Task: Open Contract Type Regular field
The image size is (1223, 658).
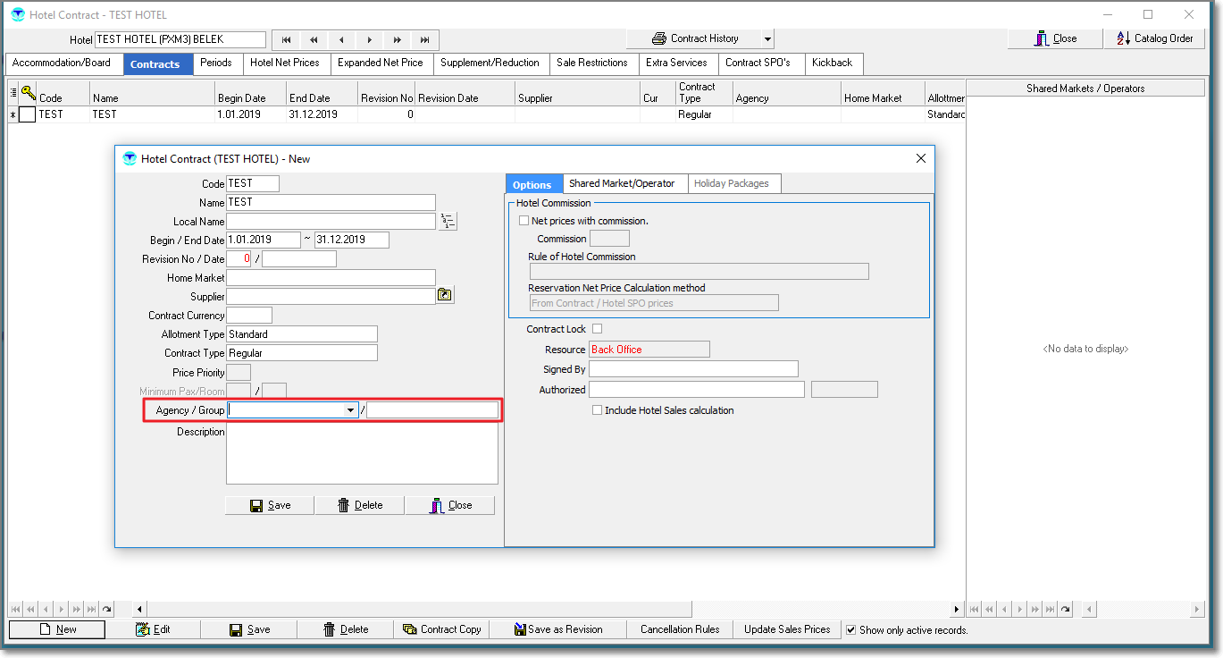Action: [302, 353]
